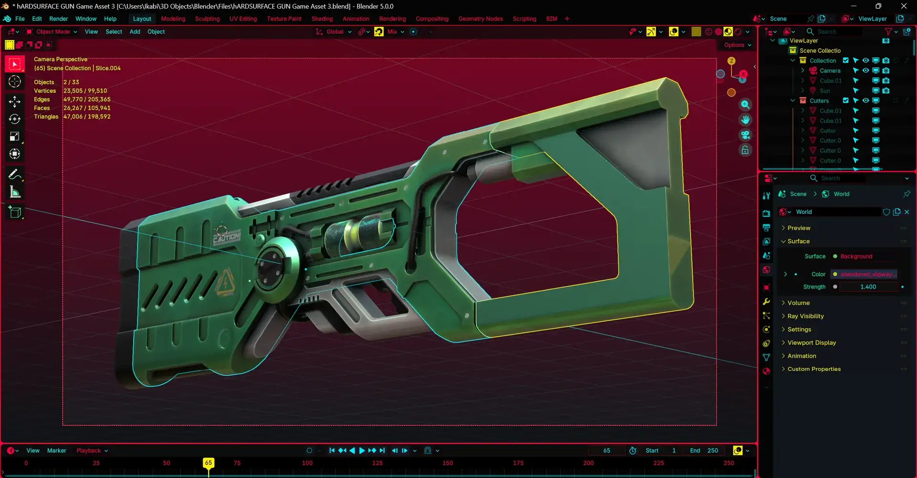The height and width of the screenshot is (478, 917).
Task: Select the Annotate tool
Action: click(x=15, y=174)
